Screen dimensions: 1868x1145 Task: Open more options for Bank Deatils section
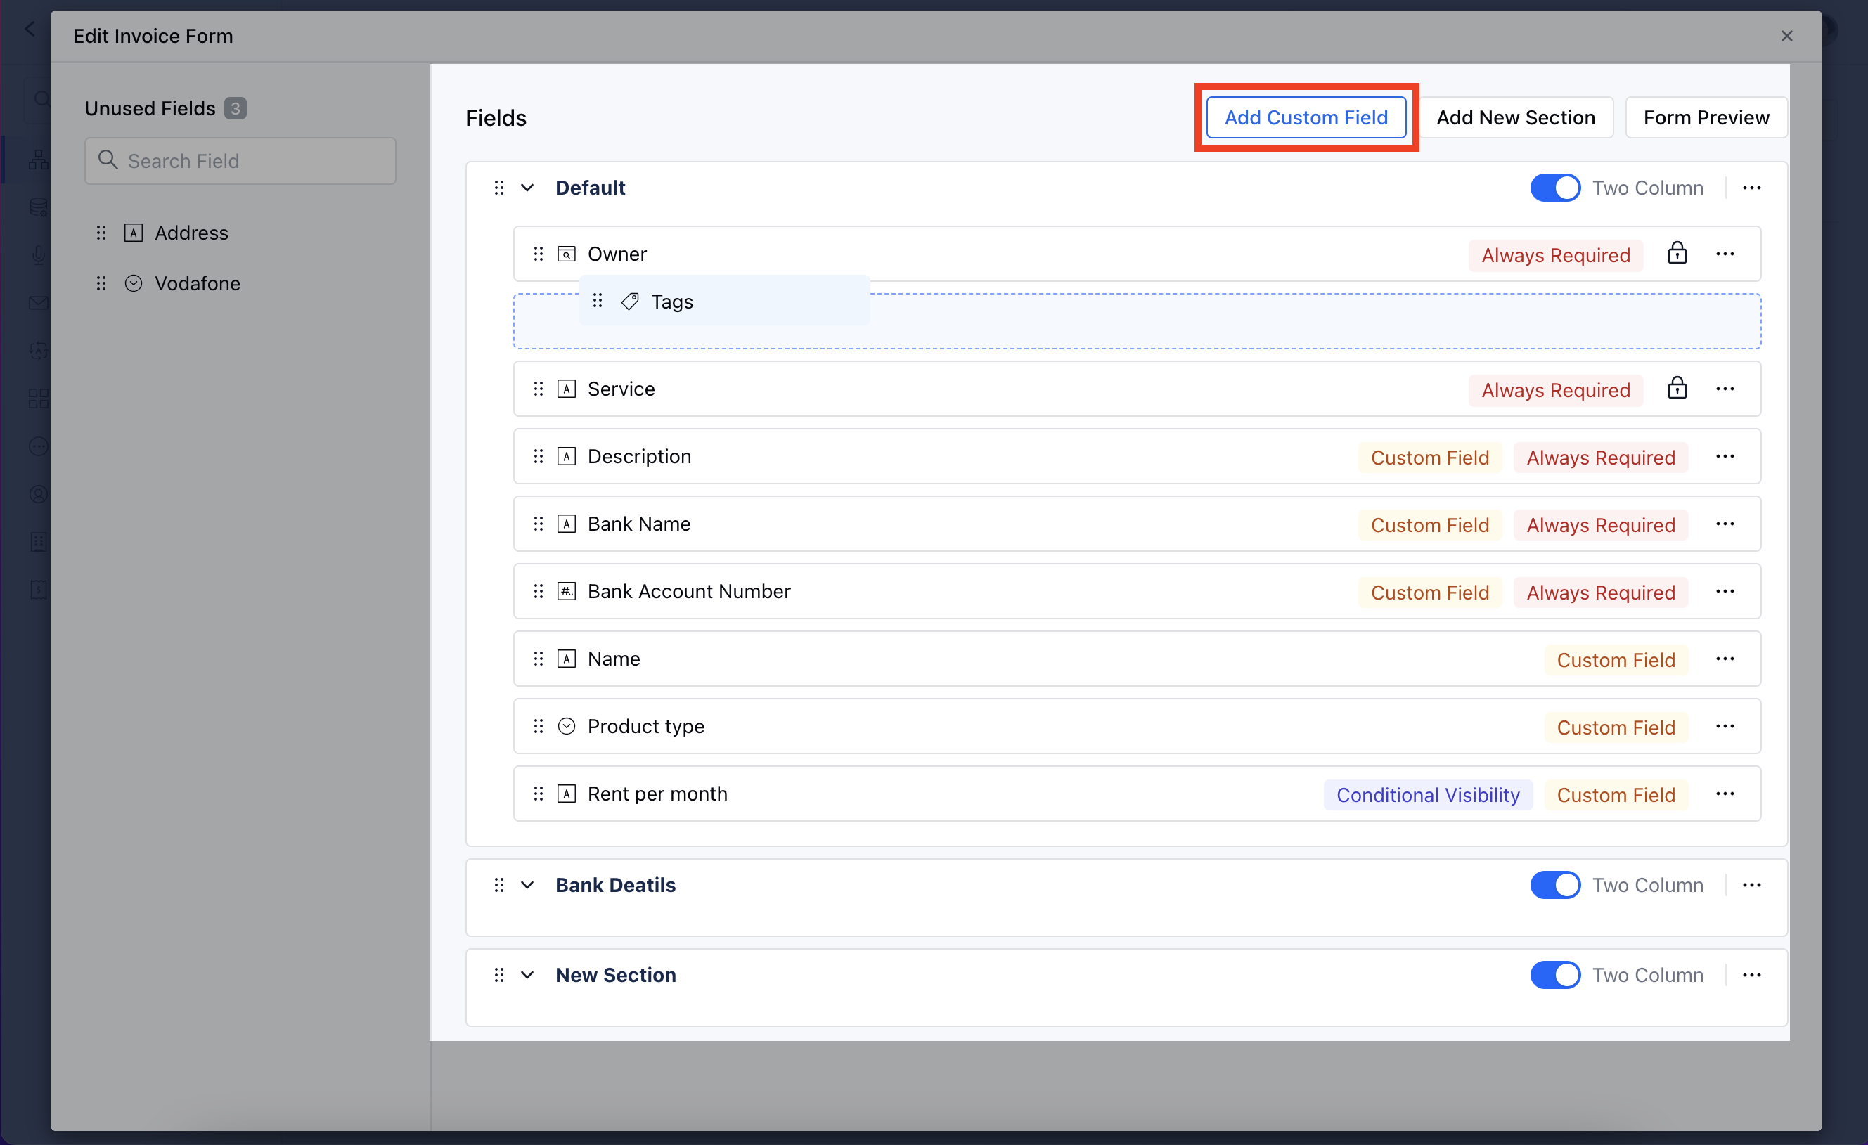[1751, 885]
